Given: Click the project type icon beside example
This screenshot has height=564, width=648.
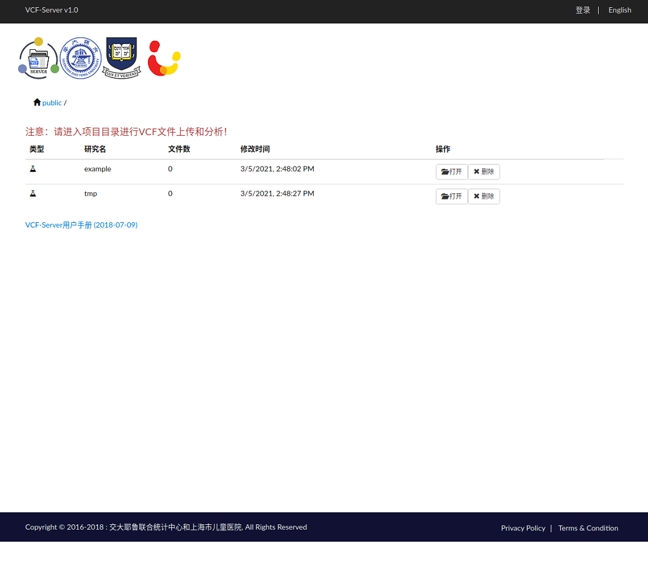Looking at the screenshot, I should (x=33, y=169).
